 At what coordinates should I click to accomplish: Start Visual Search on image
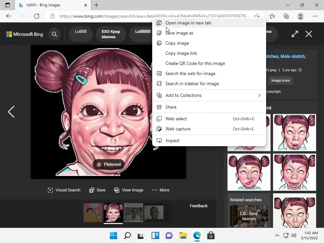click(x=64, y=190)
